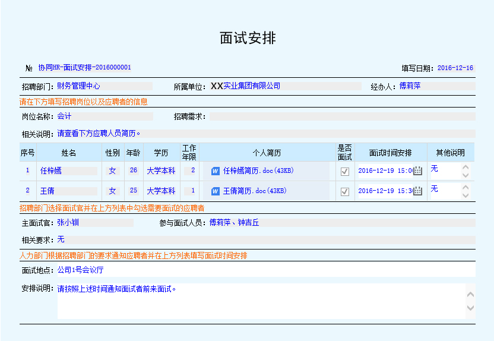Click the 招聘需求 empty field
The width and height of the screenshot is (494, 341).
point(341,116)
